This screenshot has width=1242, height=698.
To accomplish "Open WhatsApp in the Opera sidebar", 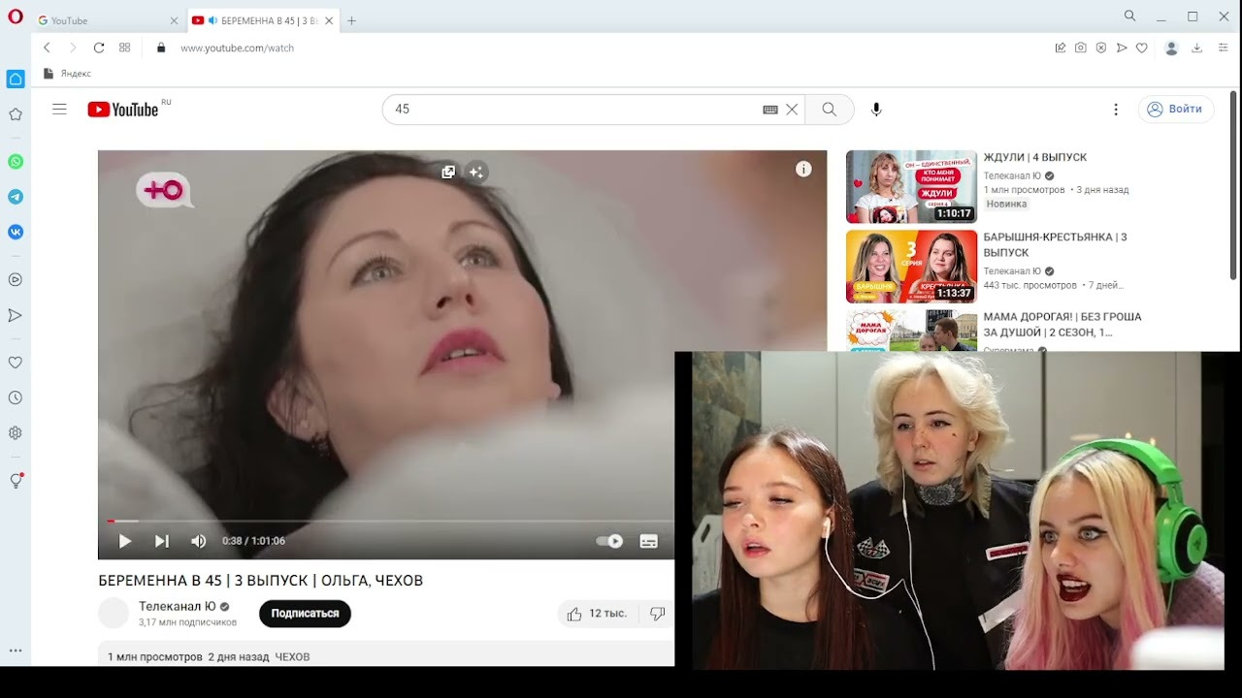I will point(16,162).
